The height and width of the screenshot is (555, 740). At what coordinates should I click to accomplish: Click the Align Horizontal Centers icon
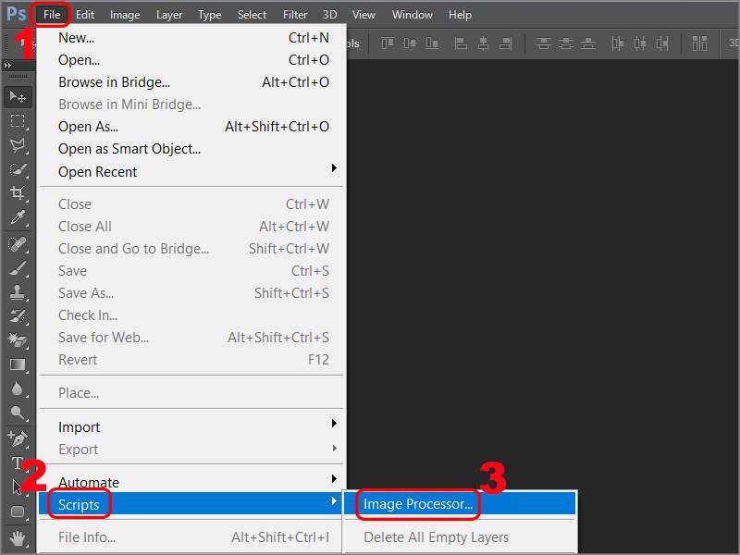483,43
